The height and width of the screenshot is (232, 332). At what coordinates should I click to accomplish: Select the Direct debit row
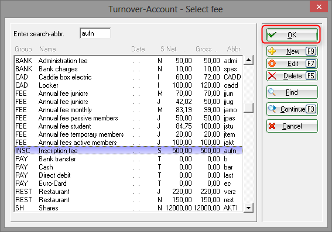tap(128, 175)
